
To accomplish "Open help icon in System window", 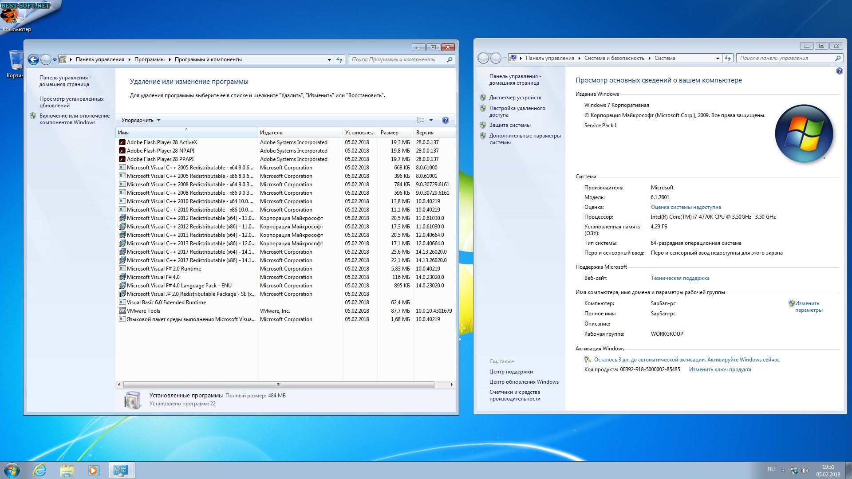I will (839, 71).
